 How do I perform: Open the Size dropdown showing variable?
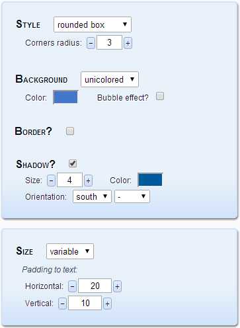tap(70, 251)
